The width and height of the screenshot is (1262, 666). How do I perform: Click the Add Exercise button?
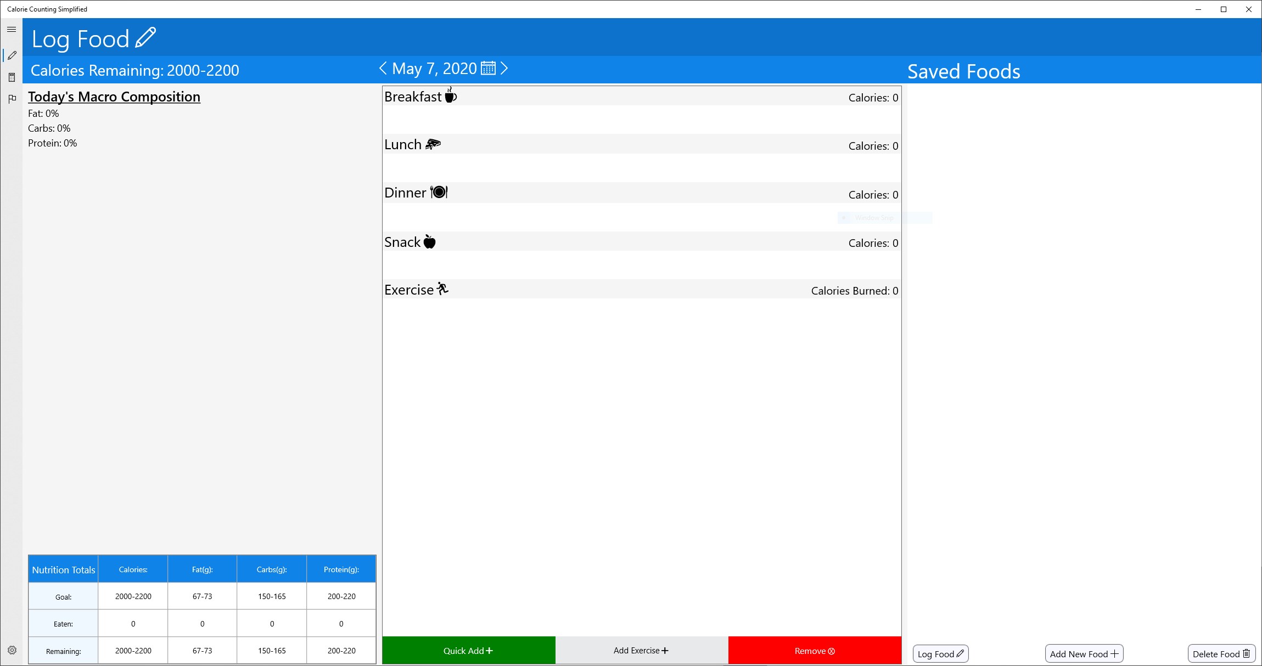click(641, 651)
